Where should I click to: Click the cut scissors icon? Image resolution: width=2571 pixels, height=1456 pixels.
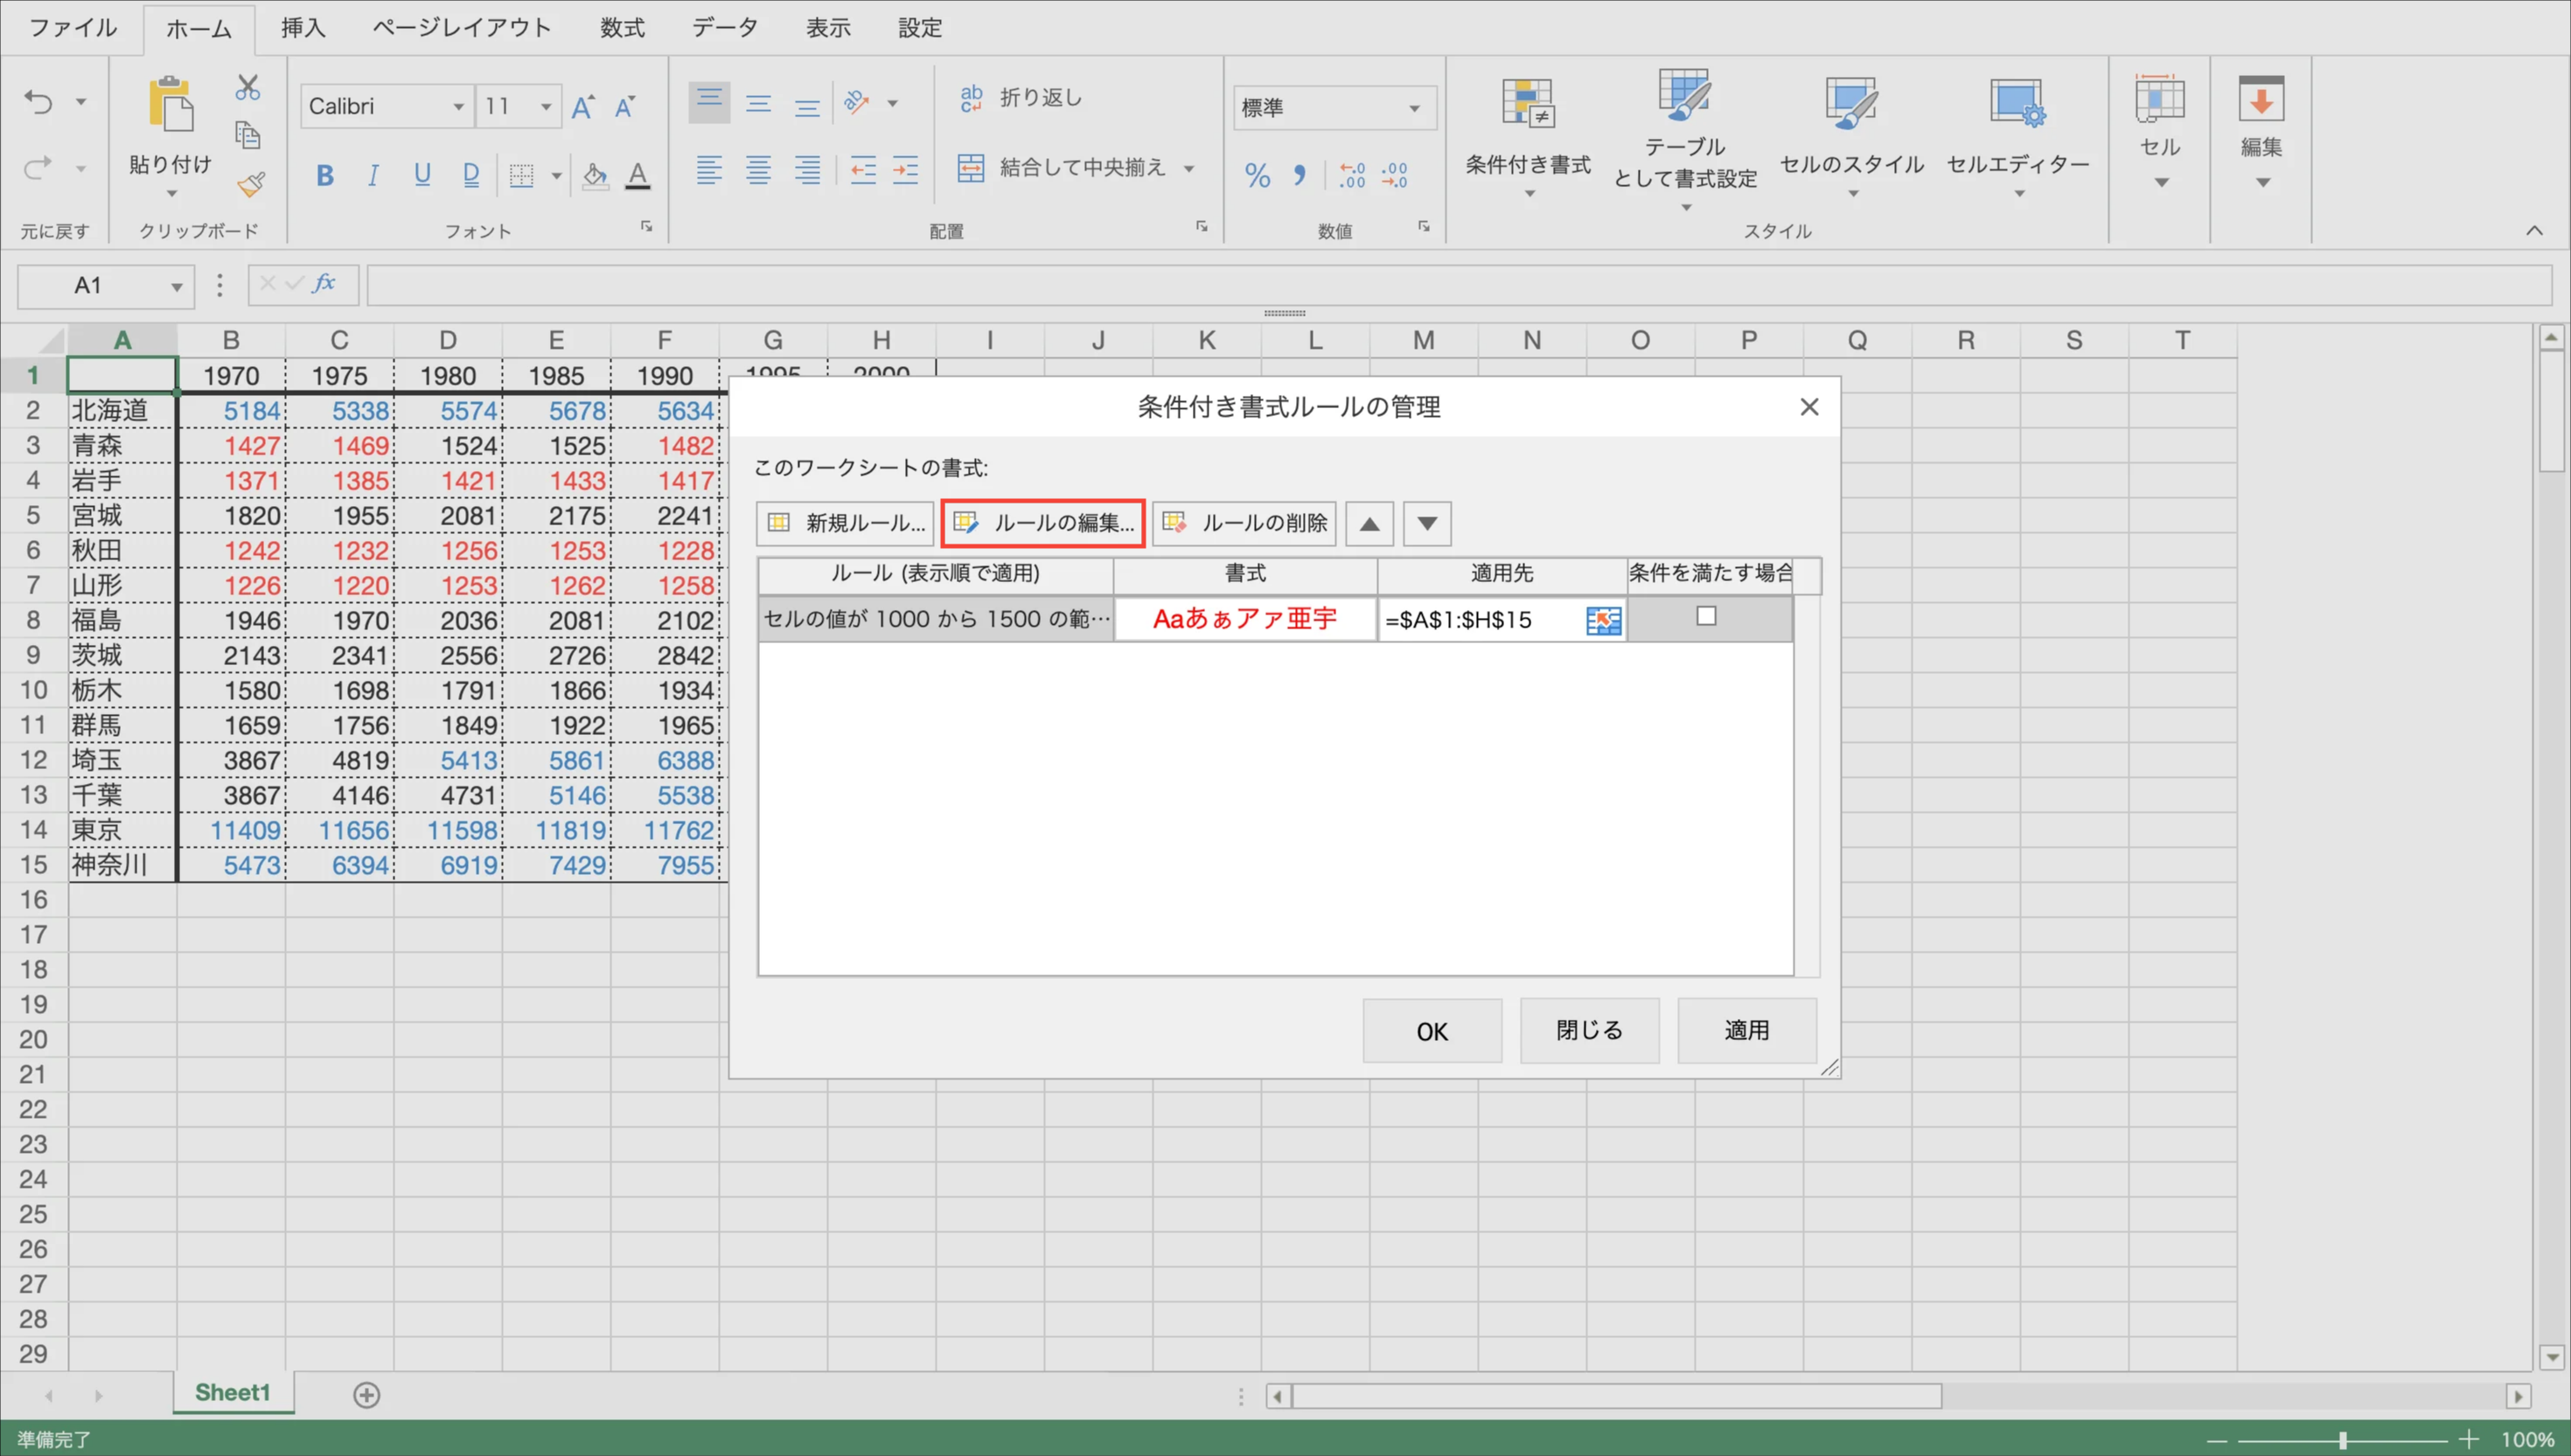[247, 88]
